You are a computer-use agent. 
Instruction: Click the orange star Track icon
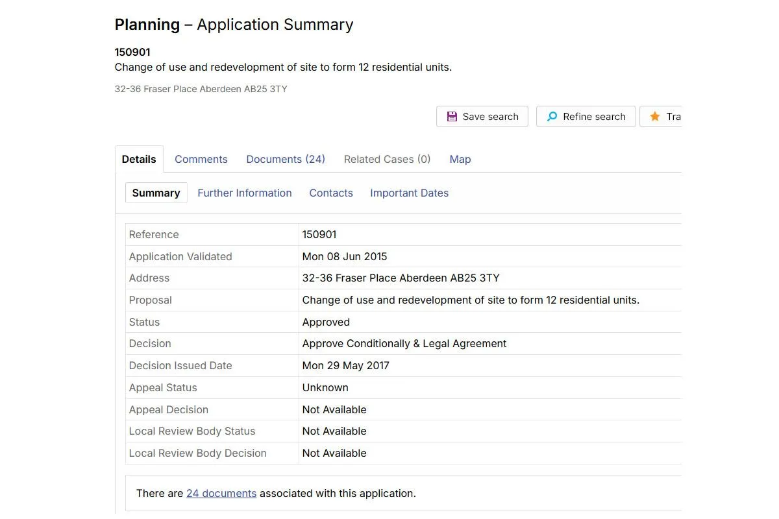coord(655,117)
